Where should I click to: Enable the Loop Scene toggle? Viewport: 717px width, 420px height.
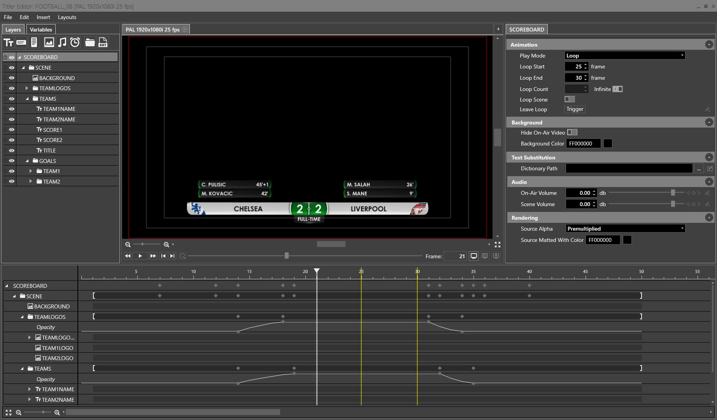click(x=570, y=100)
